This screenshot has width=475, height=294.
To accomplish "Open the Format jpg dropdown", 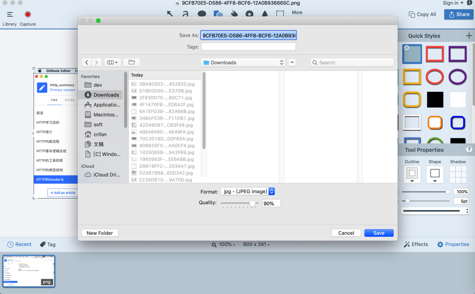I will 248,191.
